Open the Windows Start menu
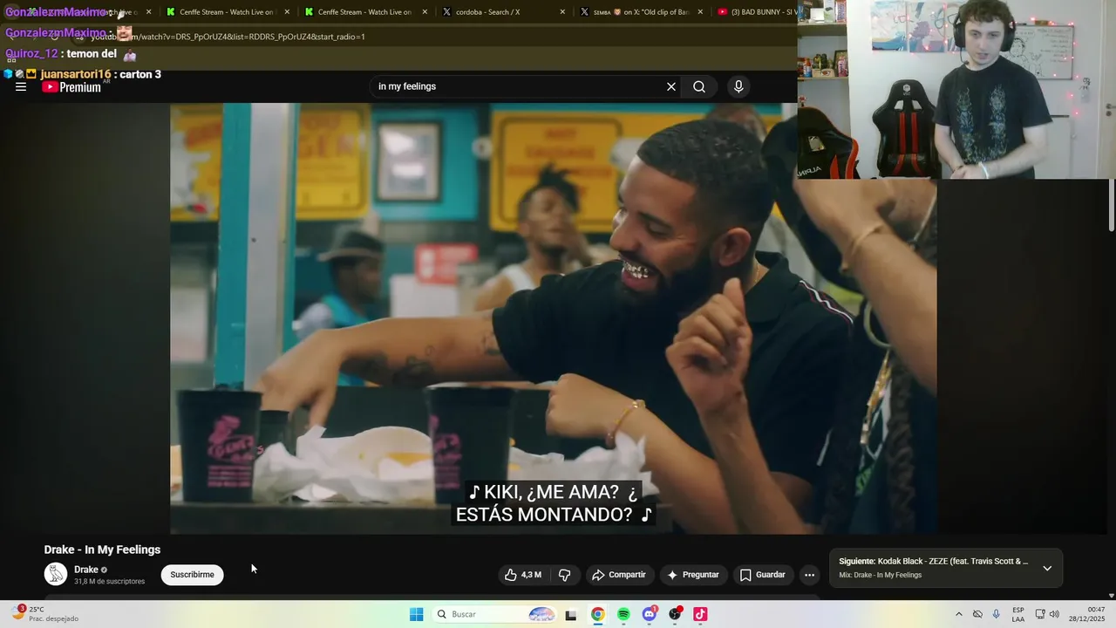 [417, 614]
